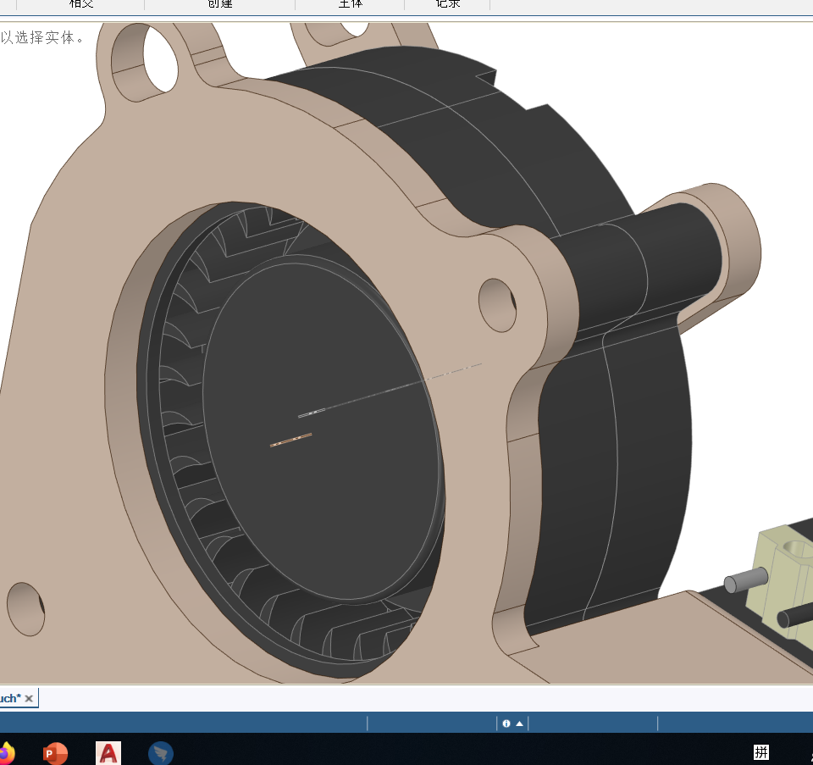Select the orange axis line on hub
The width and height of the screenshot is (813, 765).
click(x=290, y=440)
